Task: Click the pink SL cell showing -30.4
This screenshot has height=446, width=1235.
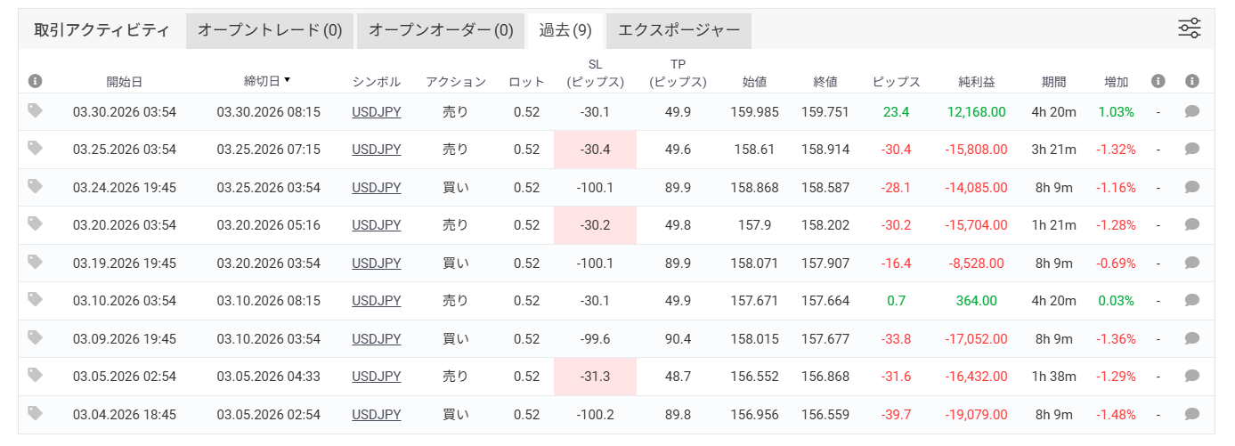Action: point(595,150)
